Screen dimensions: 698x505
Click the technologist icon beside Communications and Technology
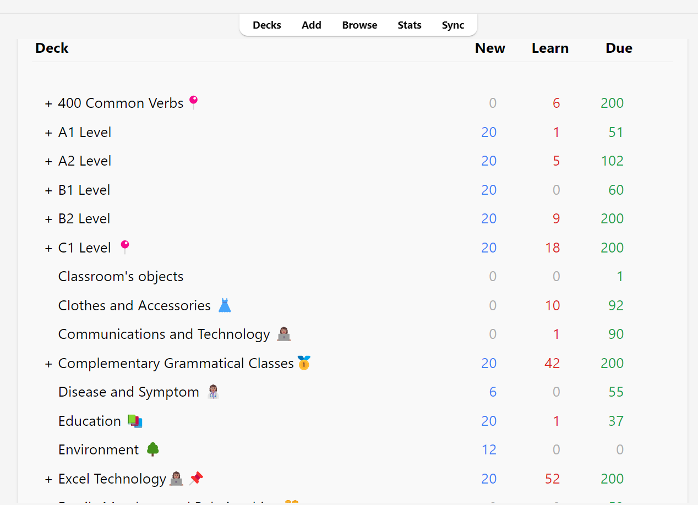pyautogui.click(x=284, y=334)
